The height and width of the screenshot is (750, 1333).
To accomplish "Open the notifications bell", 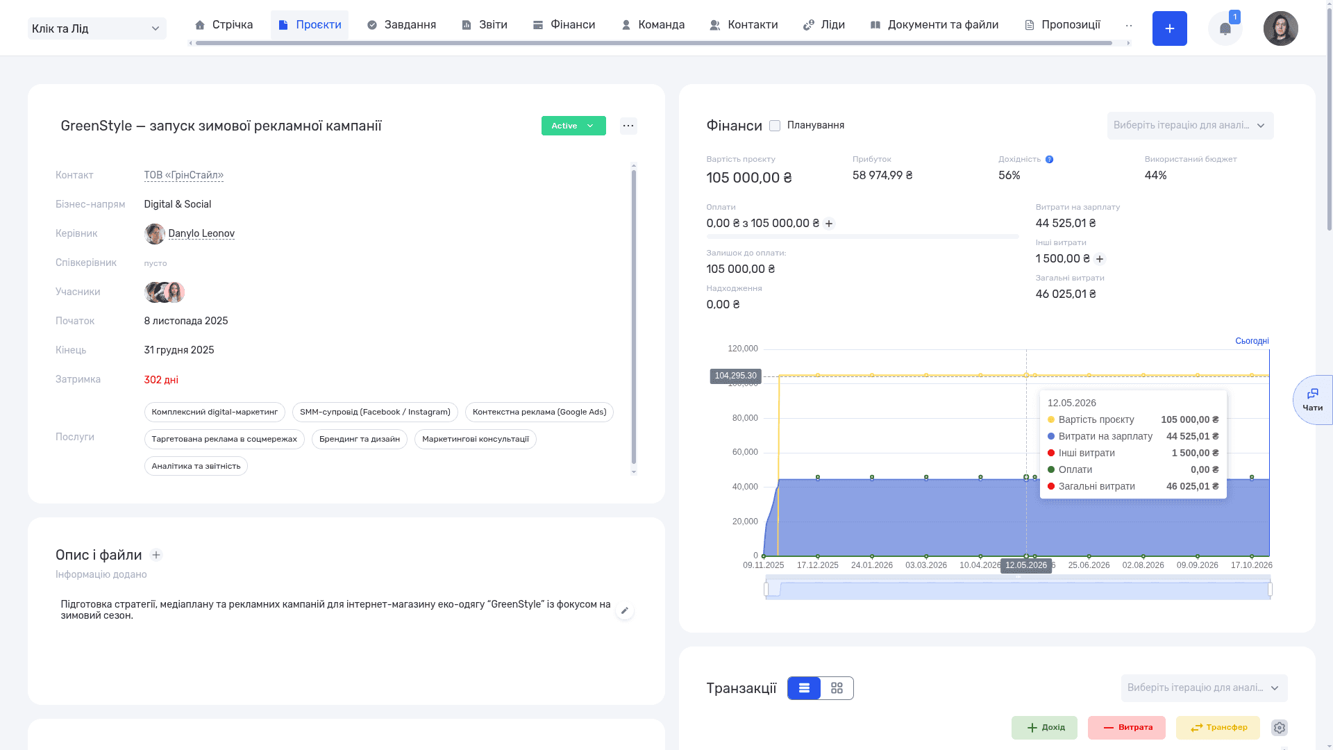I will [1225, 28].
